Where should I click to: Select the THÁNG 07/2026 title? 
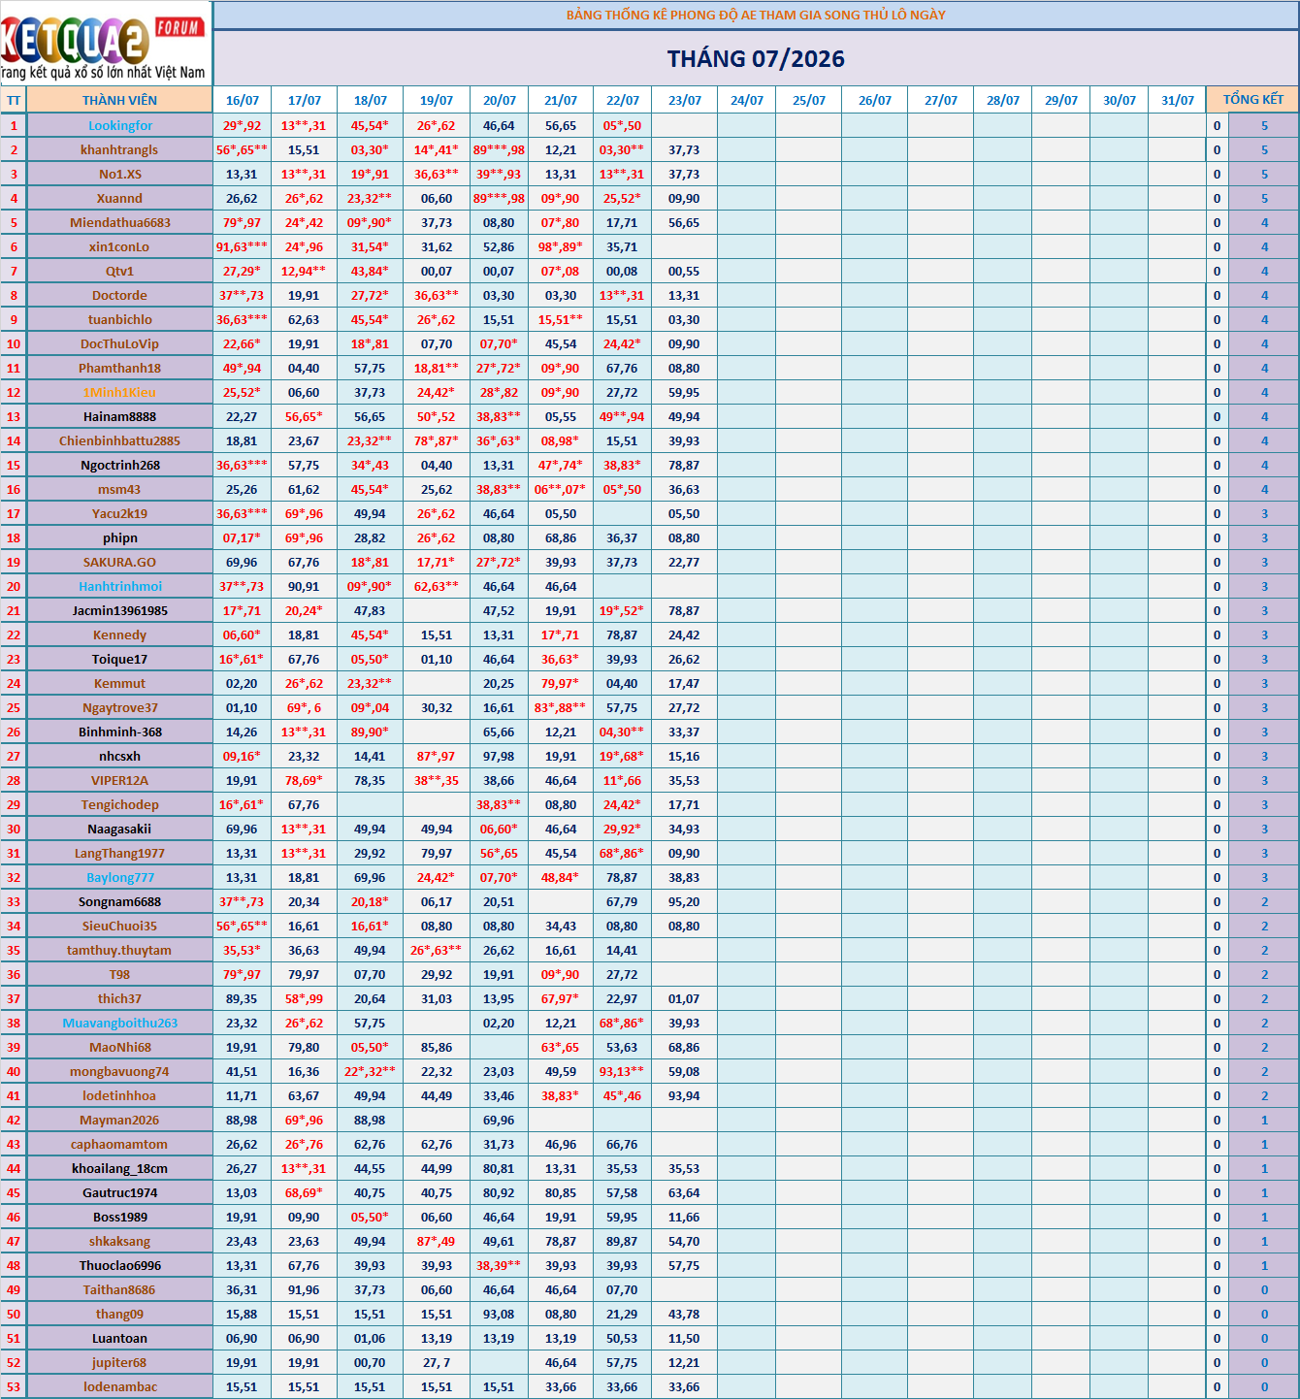click(756, 59)
